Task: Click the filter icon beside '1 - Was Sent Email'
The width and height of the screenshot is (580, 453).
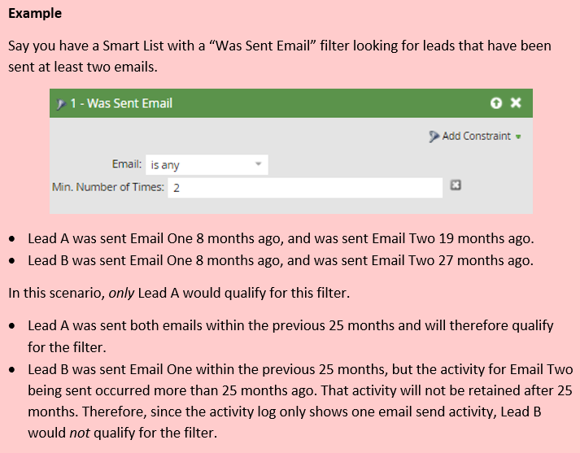Action: (61, 104)
